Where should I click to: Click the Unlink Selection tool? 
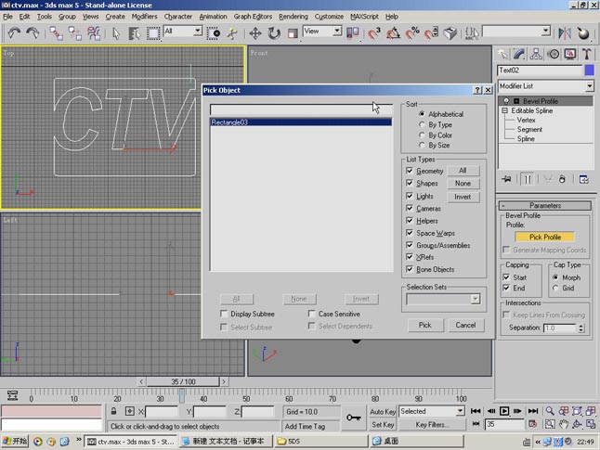point(75,33)
